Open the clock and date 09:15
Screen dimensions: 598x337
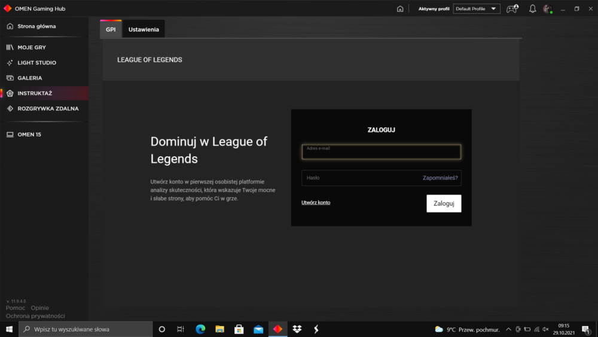pyautogui.click(x=564, y=329)
